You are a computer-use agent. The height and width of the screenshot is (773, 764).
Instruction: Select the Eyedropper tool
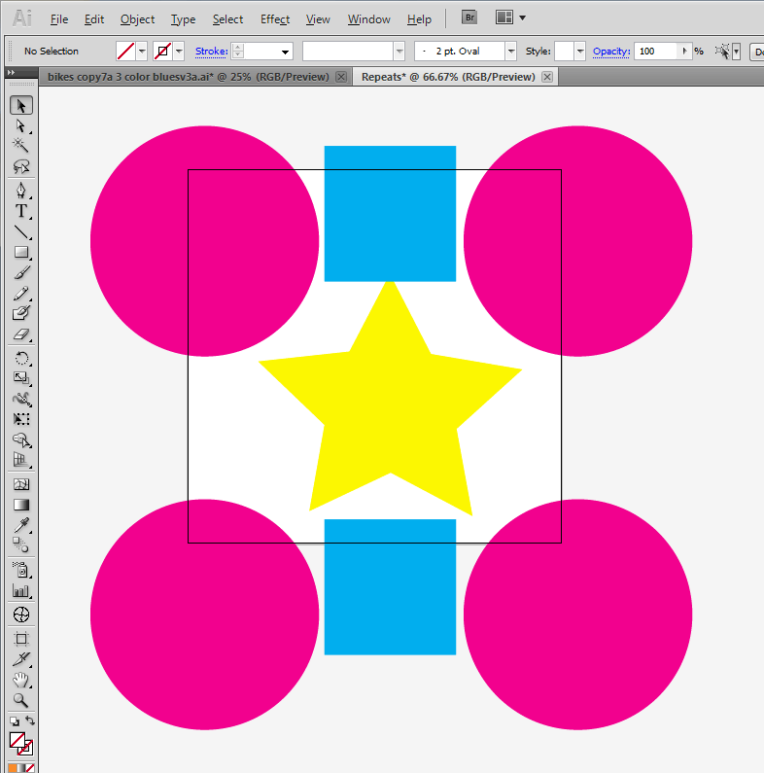point(20,525)
